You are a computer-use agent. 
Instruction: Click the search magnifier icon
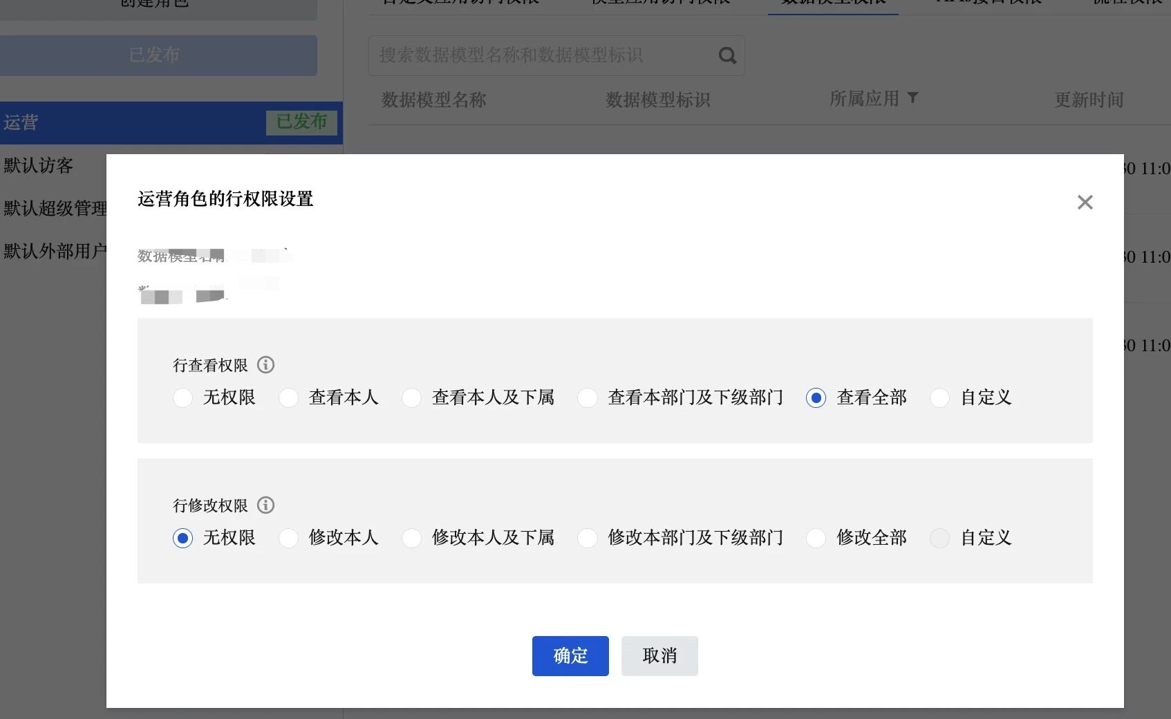click(727, 55)
